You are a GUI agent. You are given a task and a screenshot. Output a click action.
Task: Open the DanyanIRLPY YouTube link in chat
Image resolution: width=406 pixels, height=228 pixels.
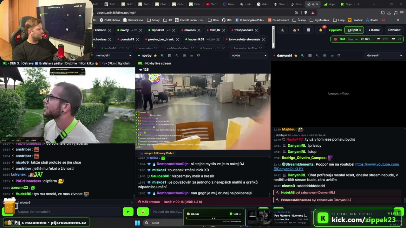click(336, 167)
